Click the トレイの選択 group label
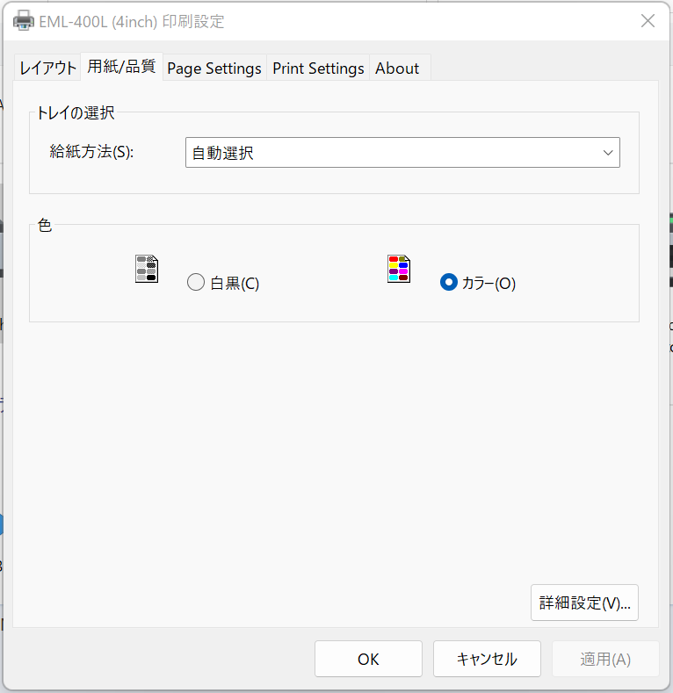673x693 pixels. [76, 112]
